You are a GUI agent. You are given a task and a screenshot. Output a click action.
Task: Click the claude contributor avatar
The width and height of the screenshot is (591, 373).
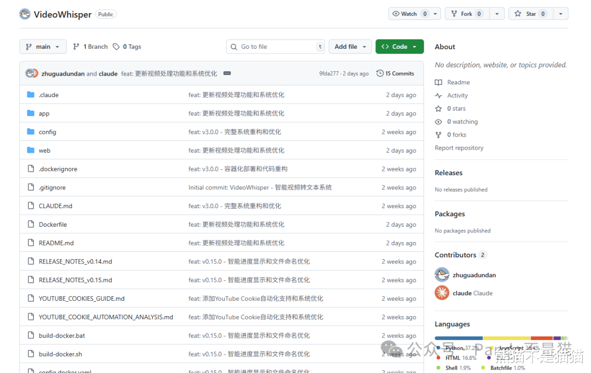(x=442, y=292)
